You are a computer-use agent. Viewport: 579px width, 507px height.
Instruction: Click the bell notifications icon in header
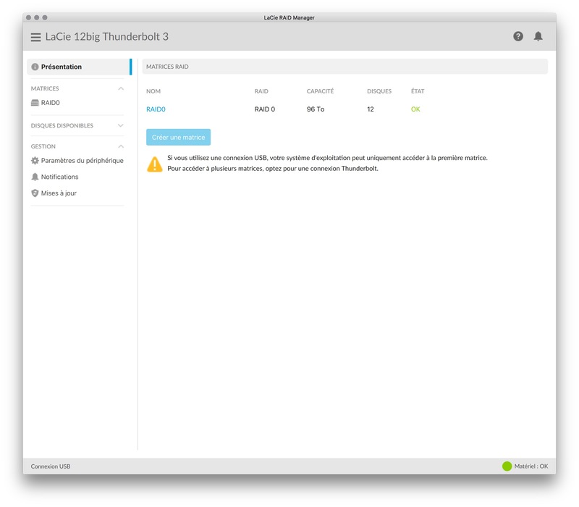538,36
